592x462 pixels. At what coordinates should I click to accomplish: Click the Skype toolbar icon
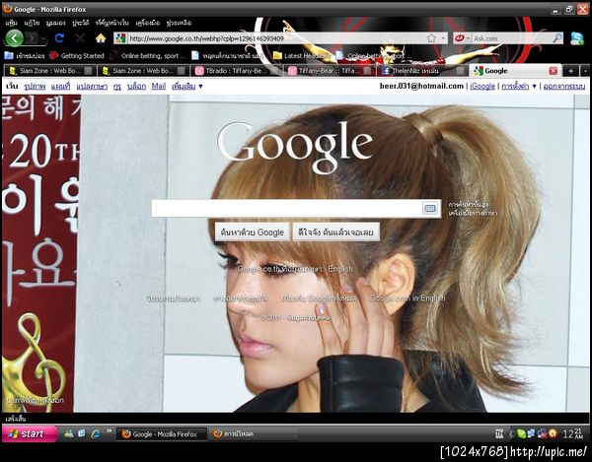(x=577, y=38)
